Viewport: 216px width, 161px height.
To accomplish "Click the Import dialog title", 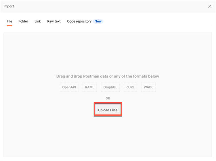I will click(x=9, y=6).
